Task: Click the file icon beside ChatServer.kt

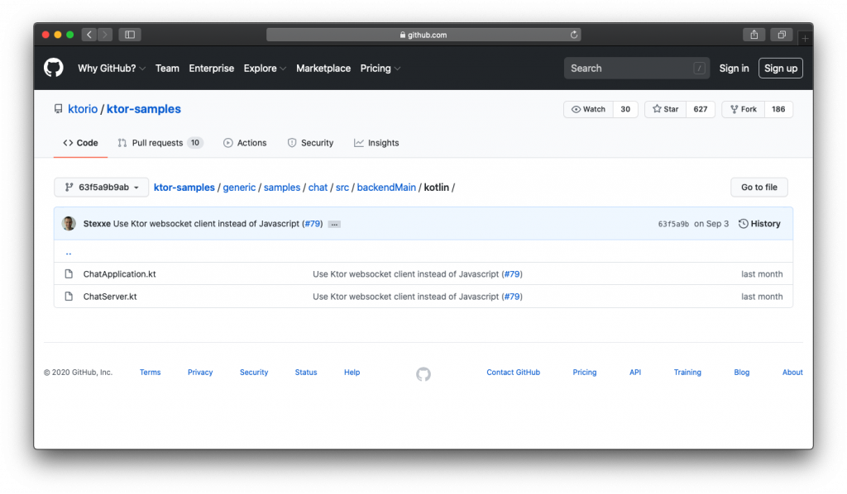Action: click(x=69, y=297)
